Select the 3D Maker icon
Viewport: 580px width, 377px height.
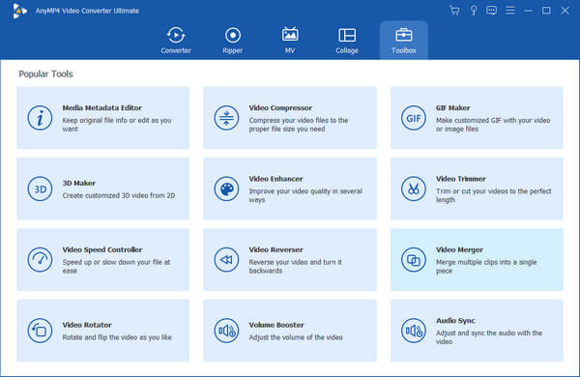pos(40,189)
